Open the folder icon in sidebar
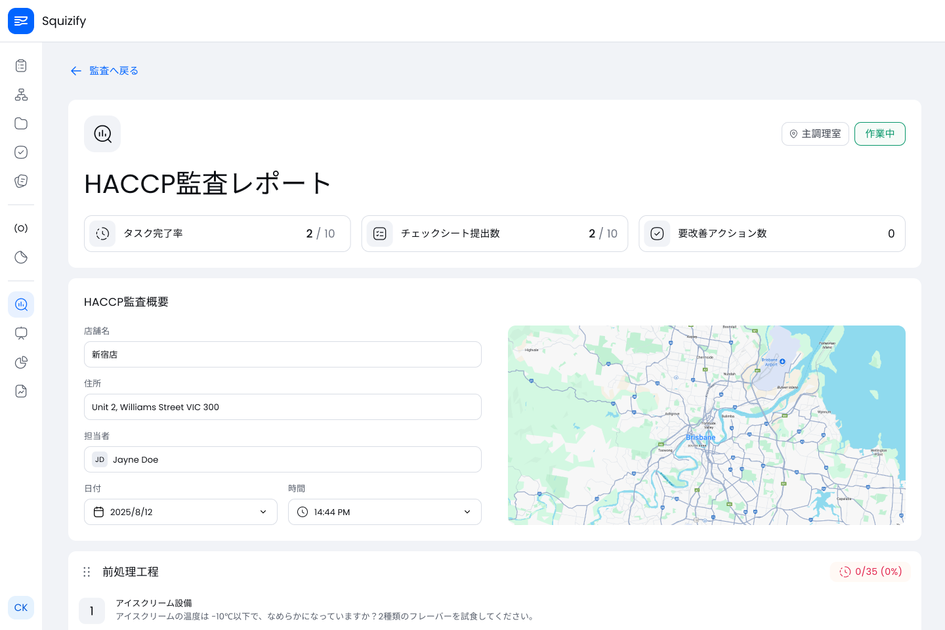 point(21,123)
